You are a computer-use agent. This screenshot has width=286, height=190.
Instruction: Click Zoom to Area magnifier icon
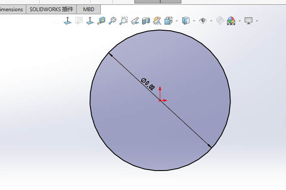[124, 21]
